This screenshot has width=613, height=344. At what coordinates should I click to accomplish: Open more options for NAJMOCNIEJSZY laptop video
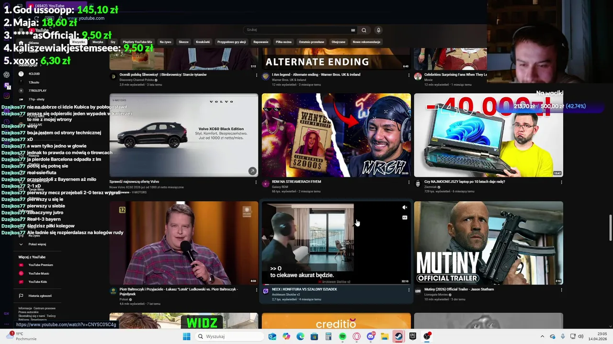pos(561,183)
